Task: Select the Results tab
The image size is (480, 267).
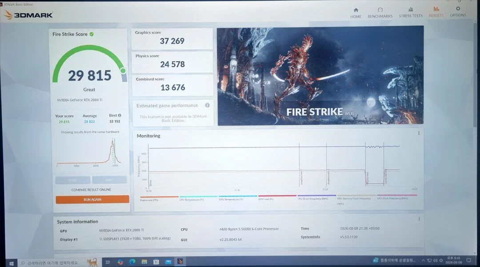Action: (x=436, y=12)
